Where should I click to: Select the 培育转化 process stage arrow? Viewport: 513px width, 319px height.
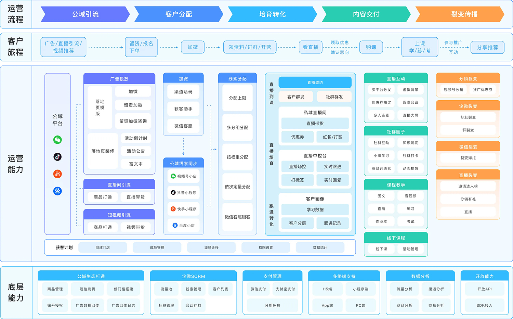tap(272, 14)
